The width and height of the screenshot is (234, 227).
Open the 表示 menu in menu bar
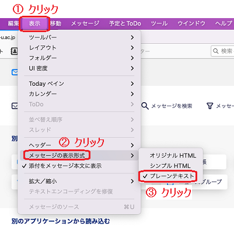coord(34,23)
